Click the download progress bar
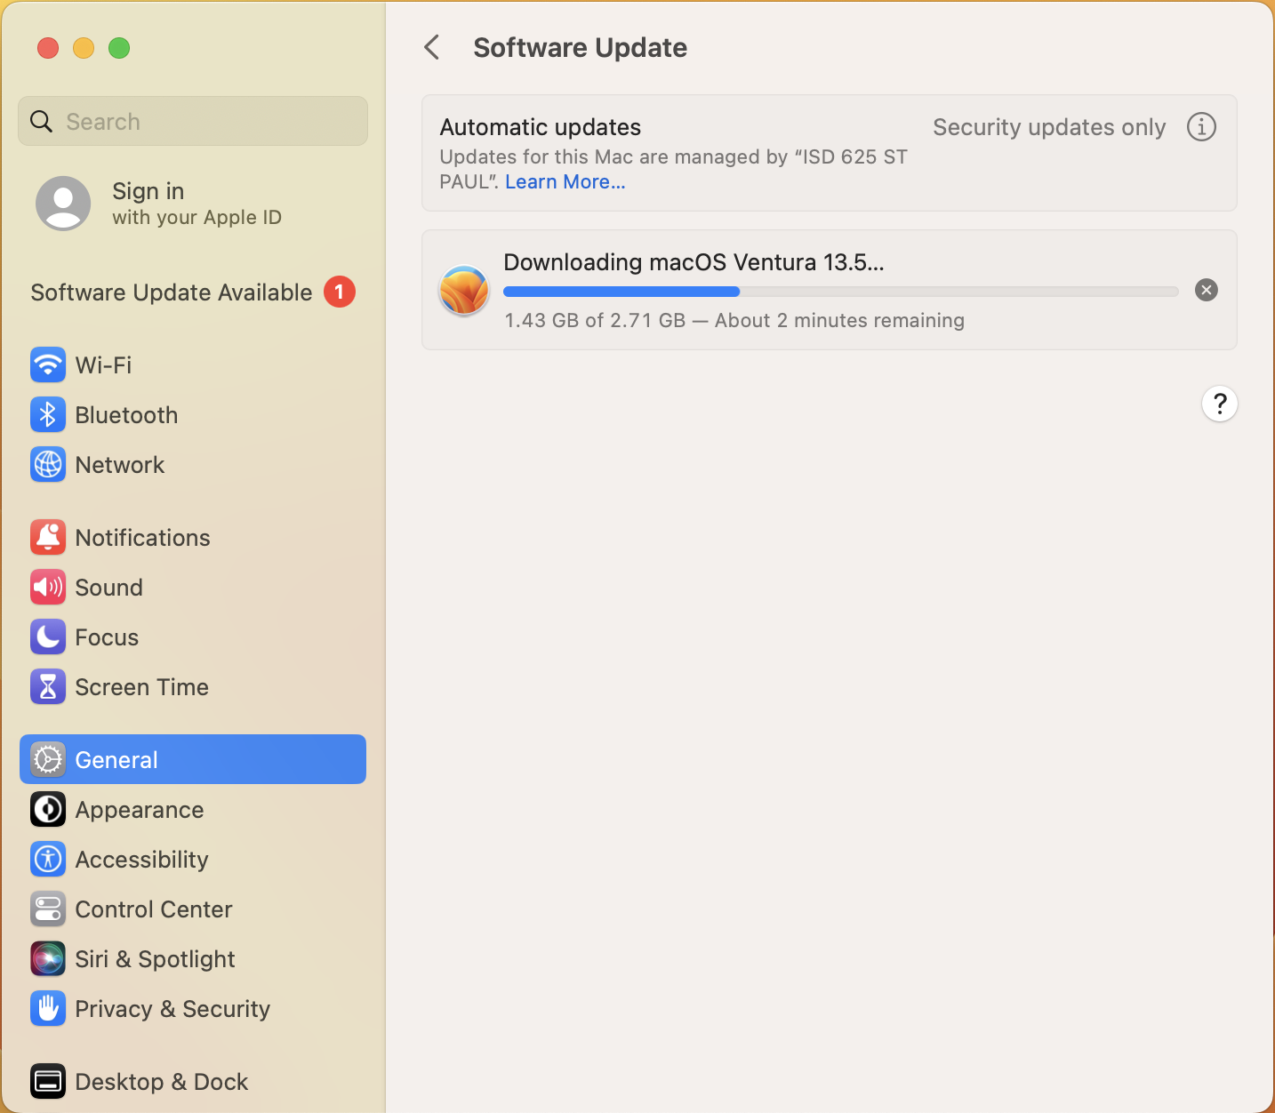This screenshot has height=1113, width=1275. 841,292
